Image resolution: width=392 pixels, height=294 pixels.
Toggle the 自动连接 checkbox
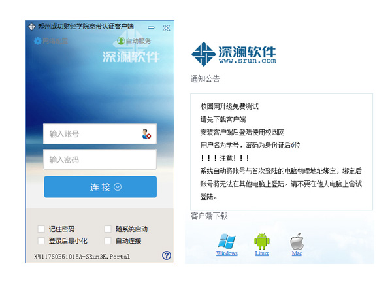pyautogui.click(x=108, y=240)
